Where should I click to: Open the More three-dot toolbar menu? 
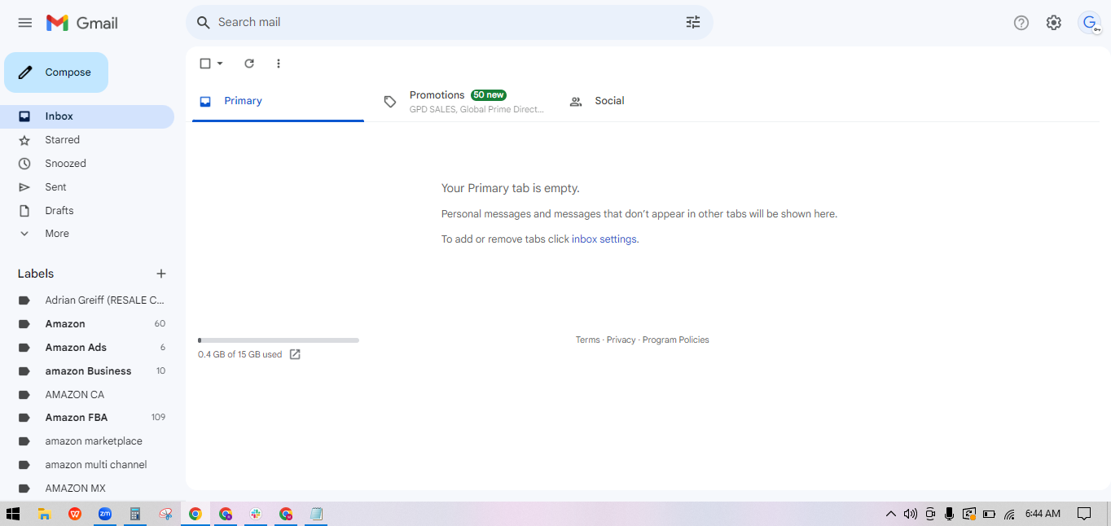point(279,64)
